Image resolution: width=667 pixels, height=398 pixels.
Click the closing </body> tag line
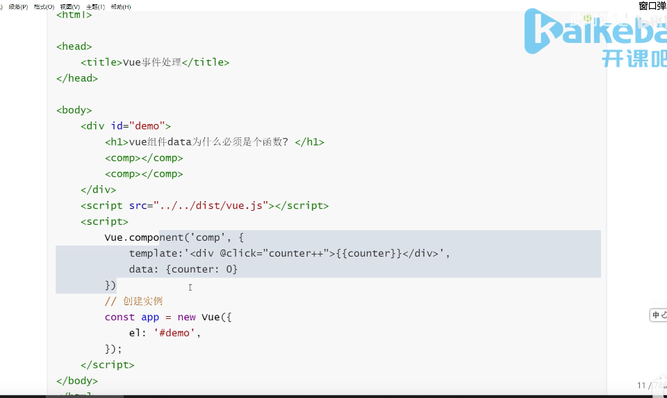point(77,381)
